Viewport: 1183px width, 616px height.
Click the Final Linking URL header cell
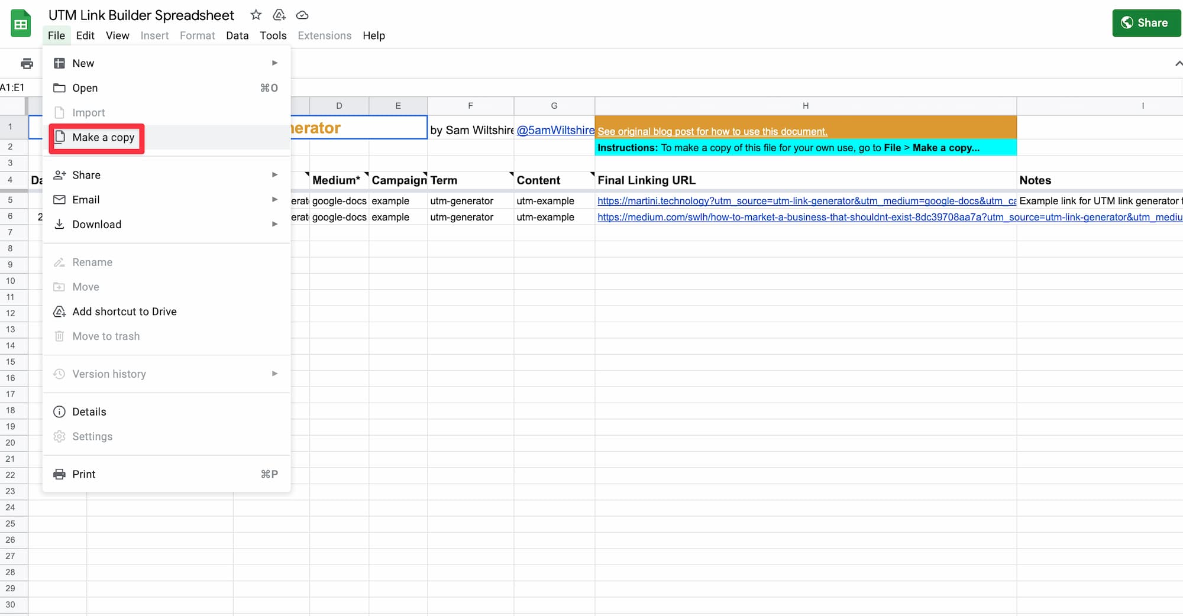[x=806, y=180]
